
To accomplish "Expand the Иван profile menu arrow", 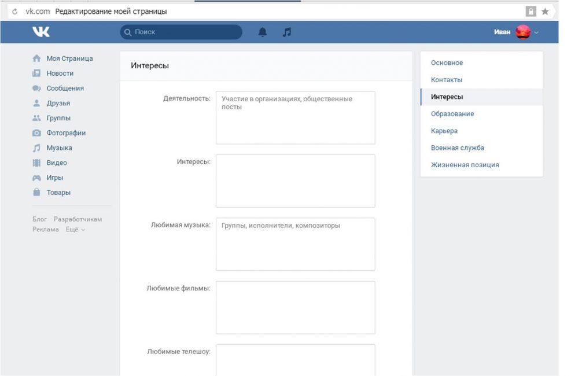I will (x=536, y=33).
